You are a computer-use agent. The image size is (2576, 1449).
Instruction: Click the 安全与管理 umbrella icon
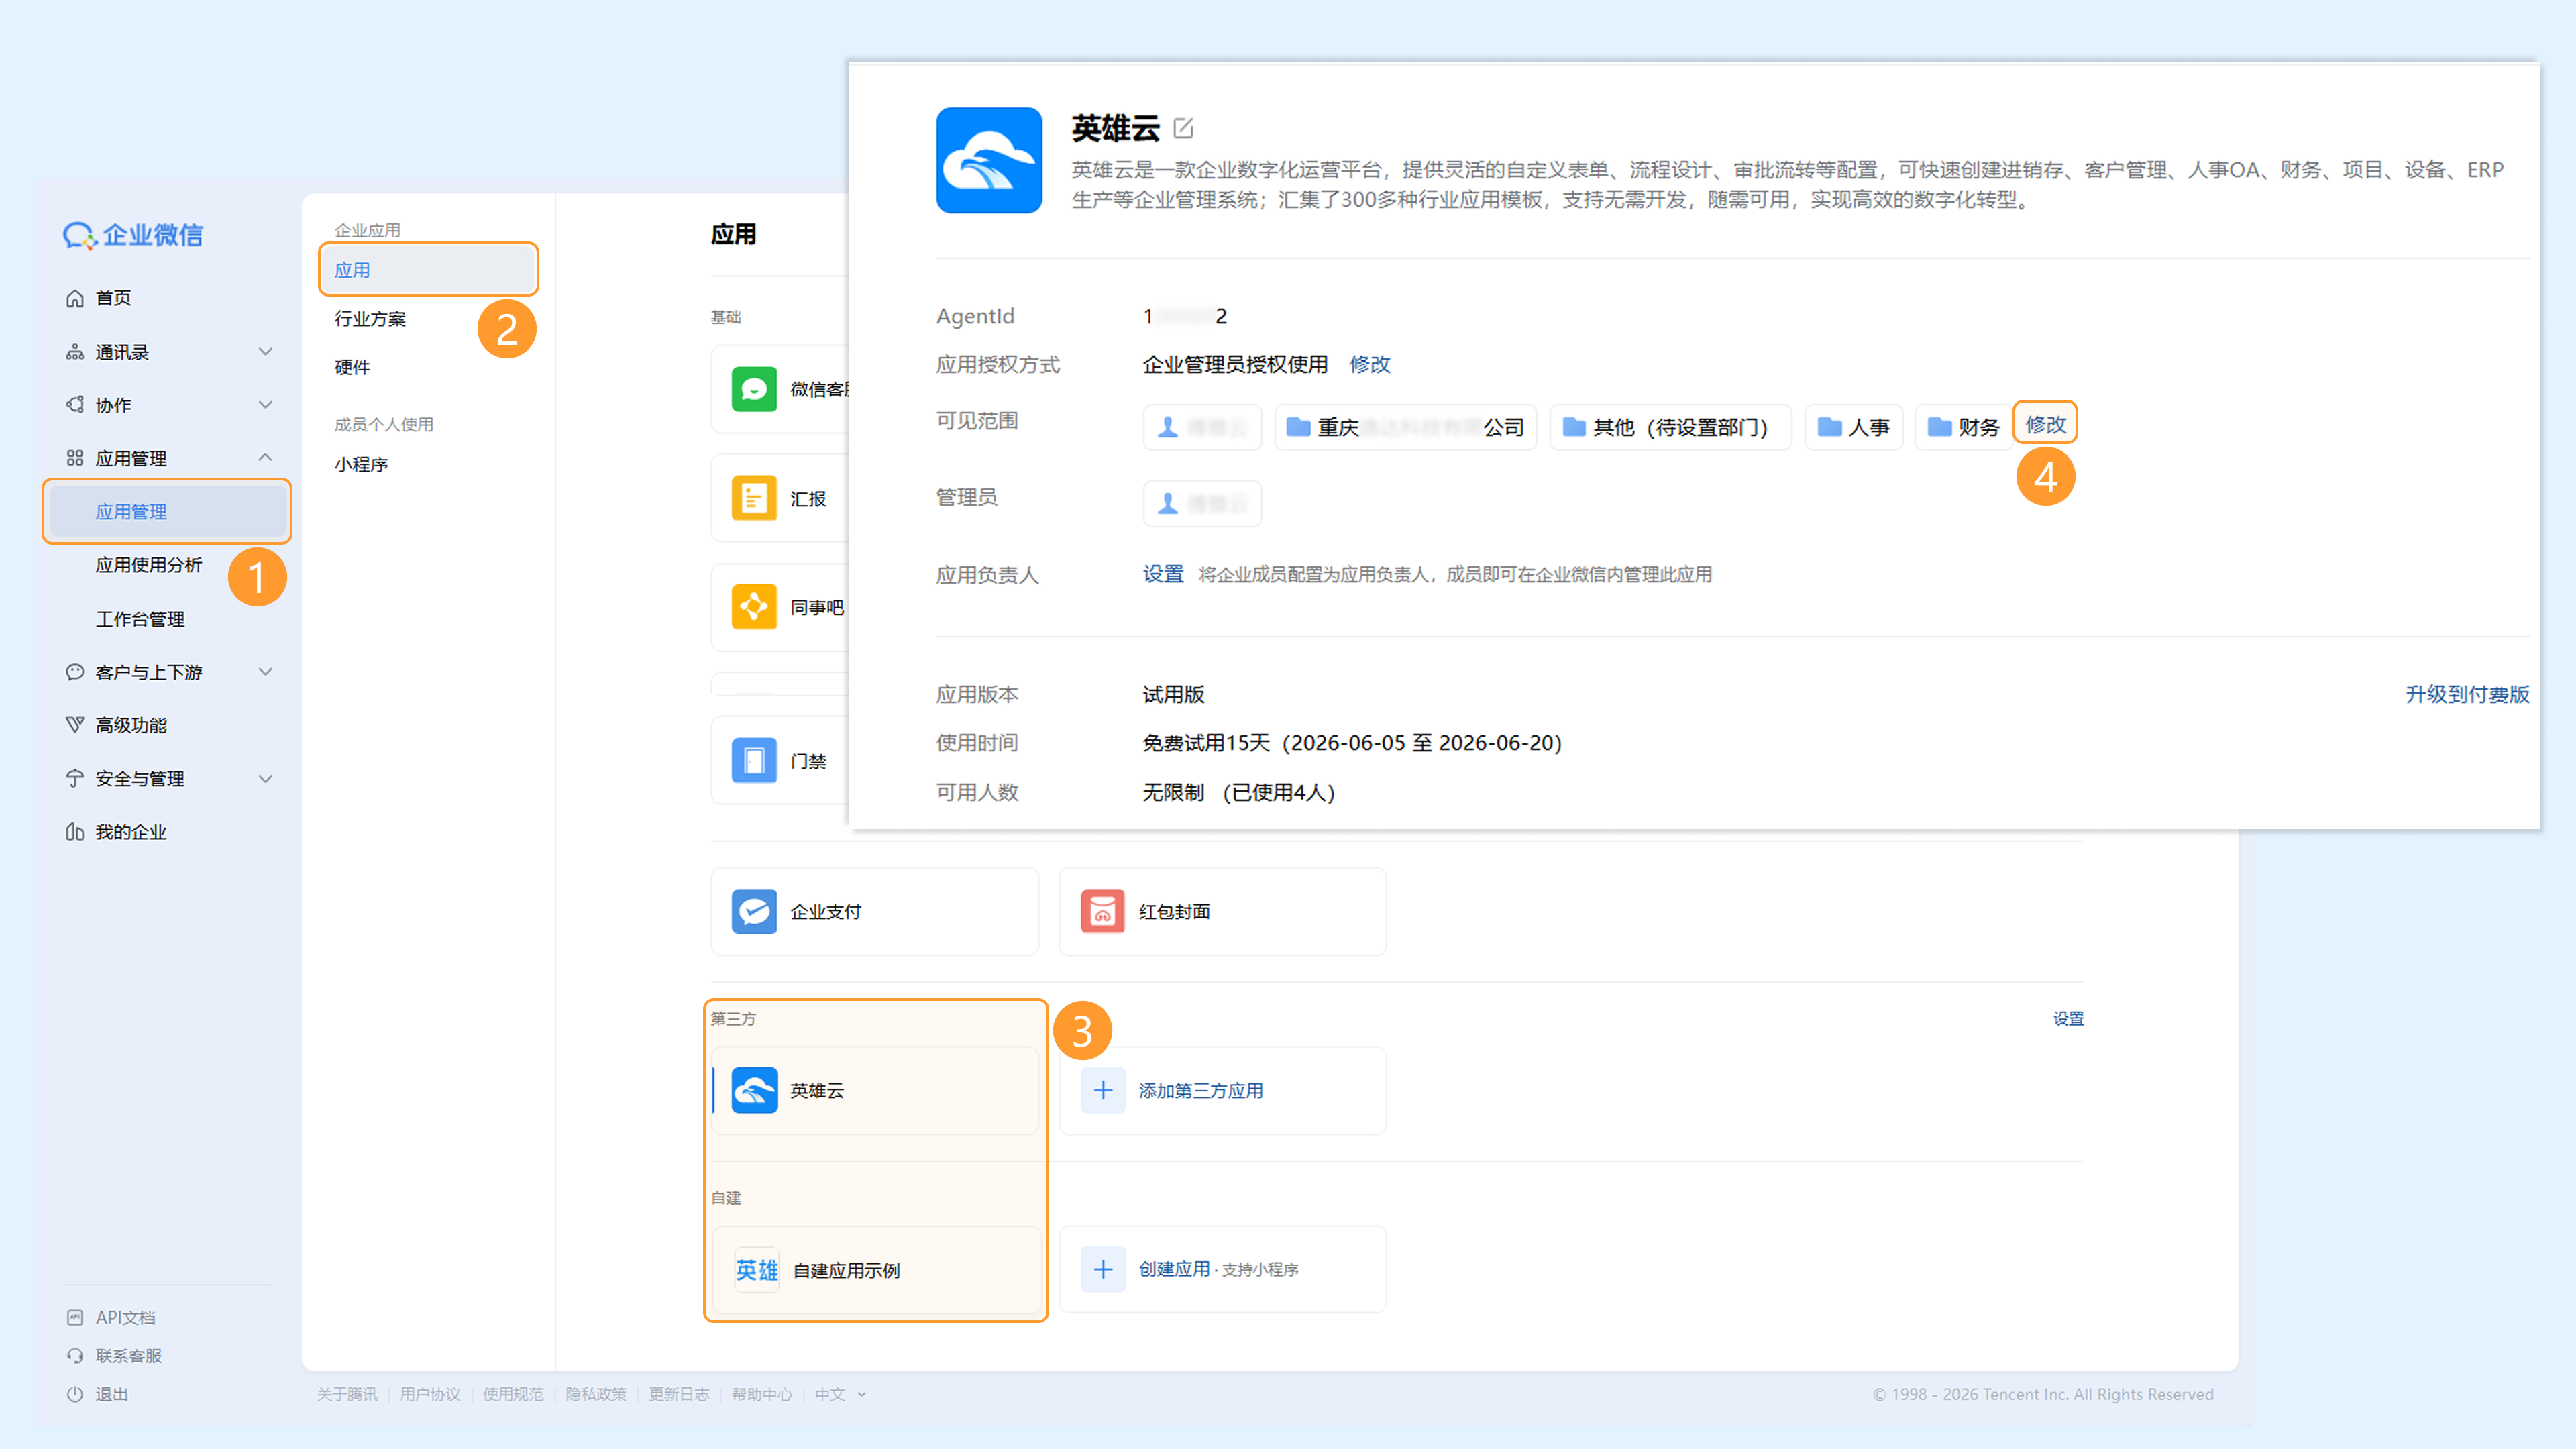click(x=75, y=779)
